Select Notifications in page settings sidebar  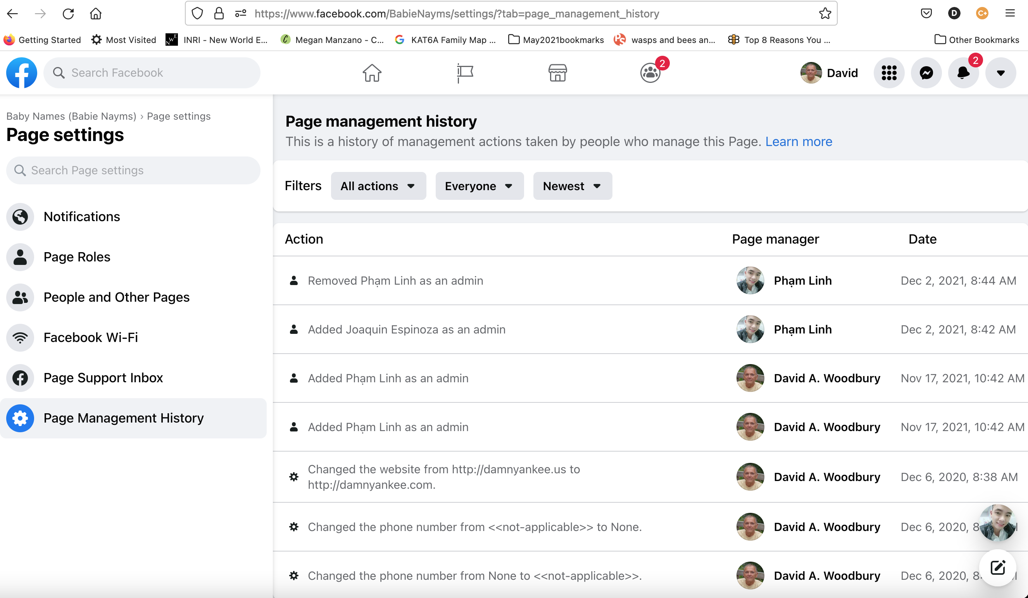[x=81, y=217]
